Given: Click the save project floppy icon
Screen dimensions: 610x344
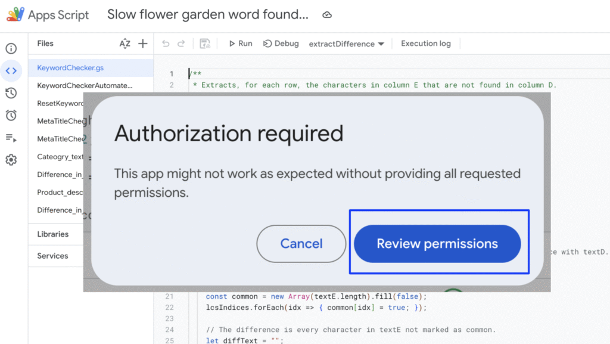Looking at the screenshot, I should pos(205,44).
